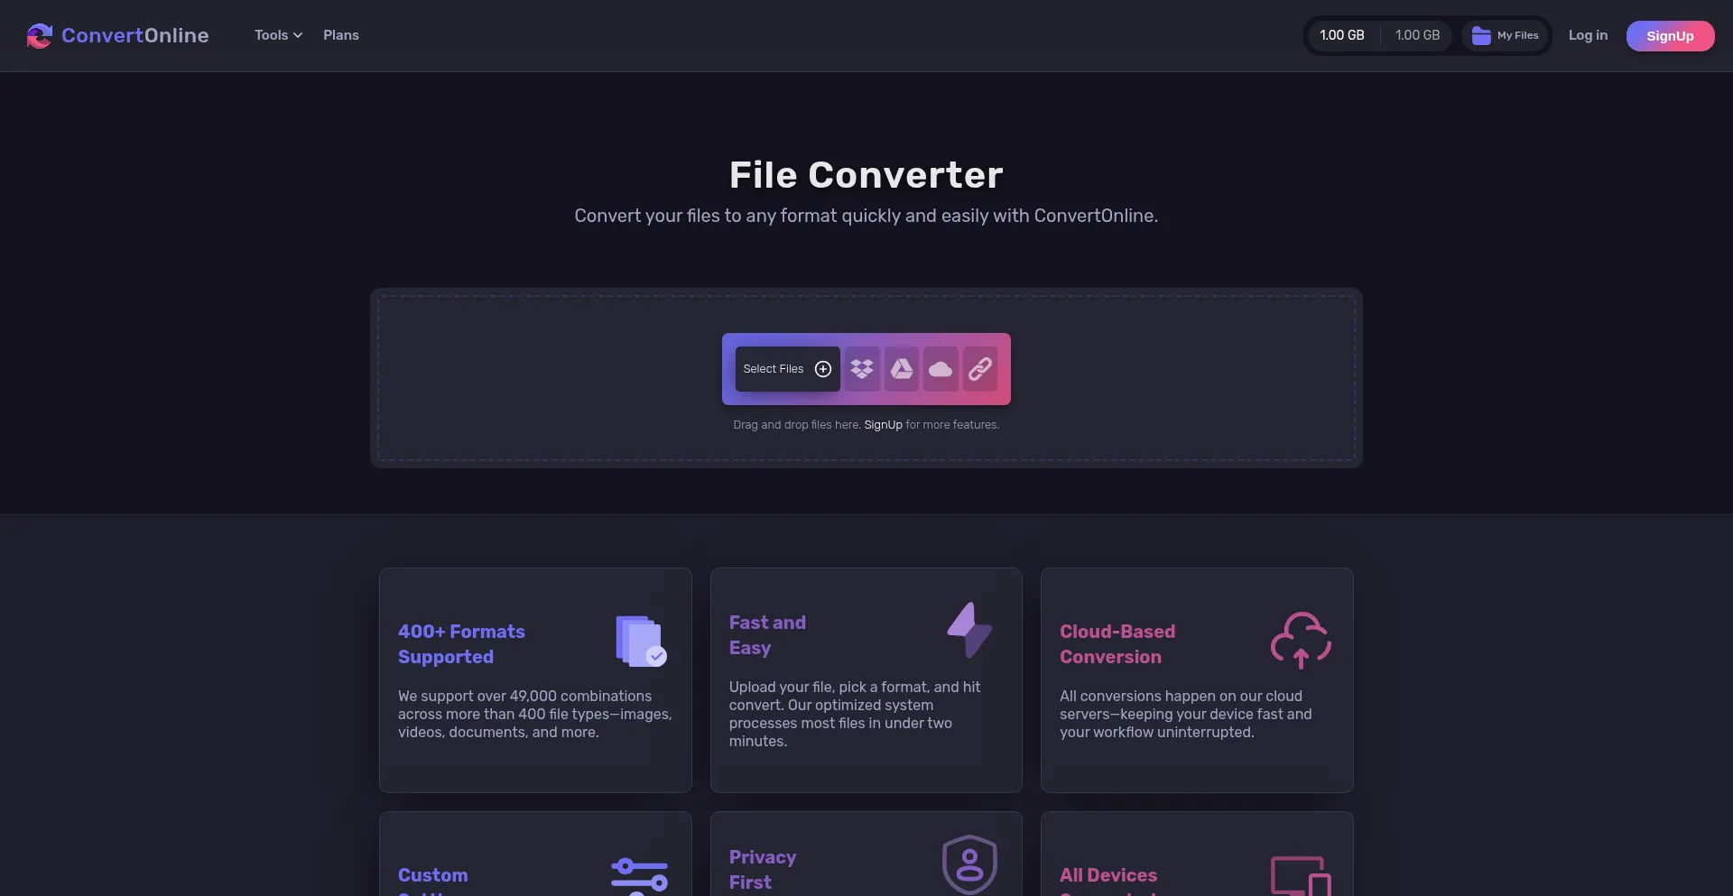The height and width of the screenshot is (896, 1733).
Task: Click the ConvertOnline logo icon
Action: click(x=40, y=36)
